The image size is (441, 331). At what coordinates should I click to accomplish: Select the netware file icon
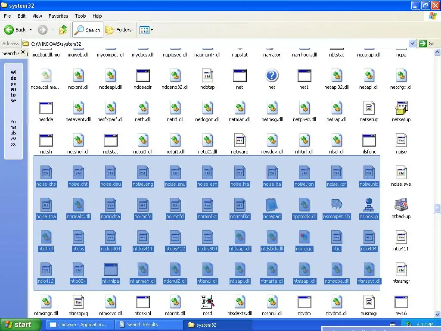tap(239, 140)
